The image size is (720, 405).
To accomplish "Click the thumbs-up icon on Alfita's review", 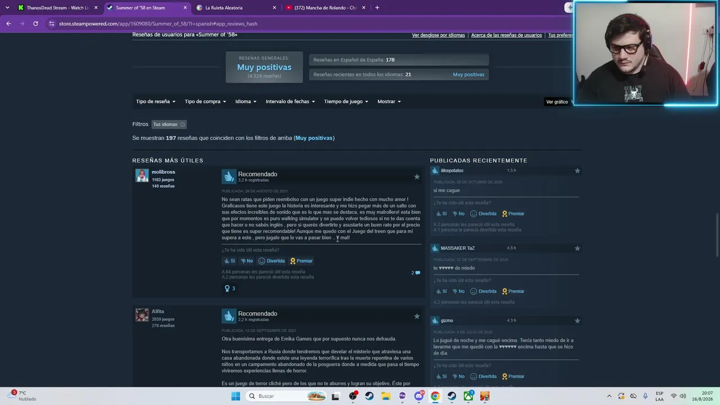I will pos(228,316).
